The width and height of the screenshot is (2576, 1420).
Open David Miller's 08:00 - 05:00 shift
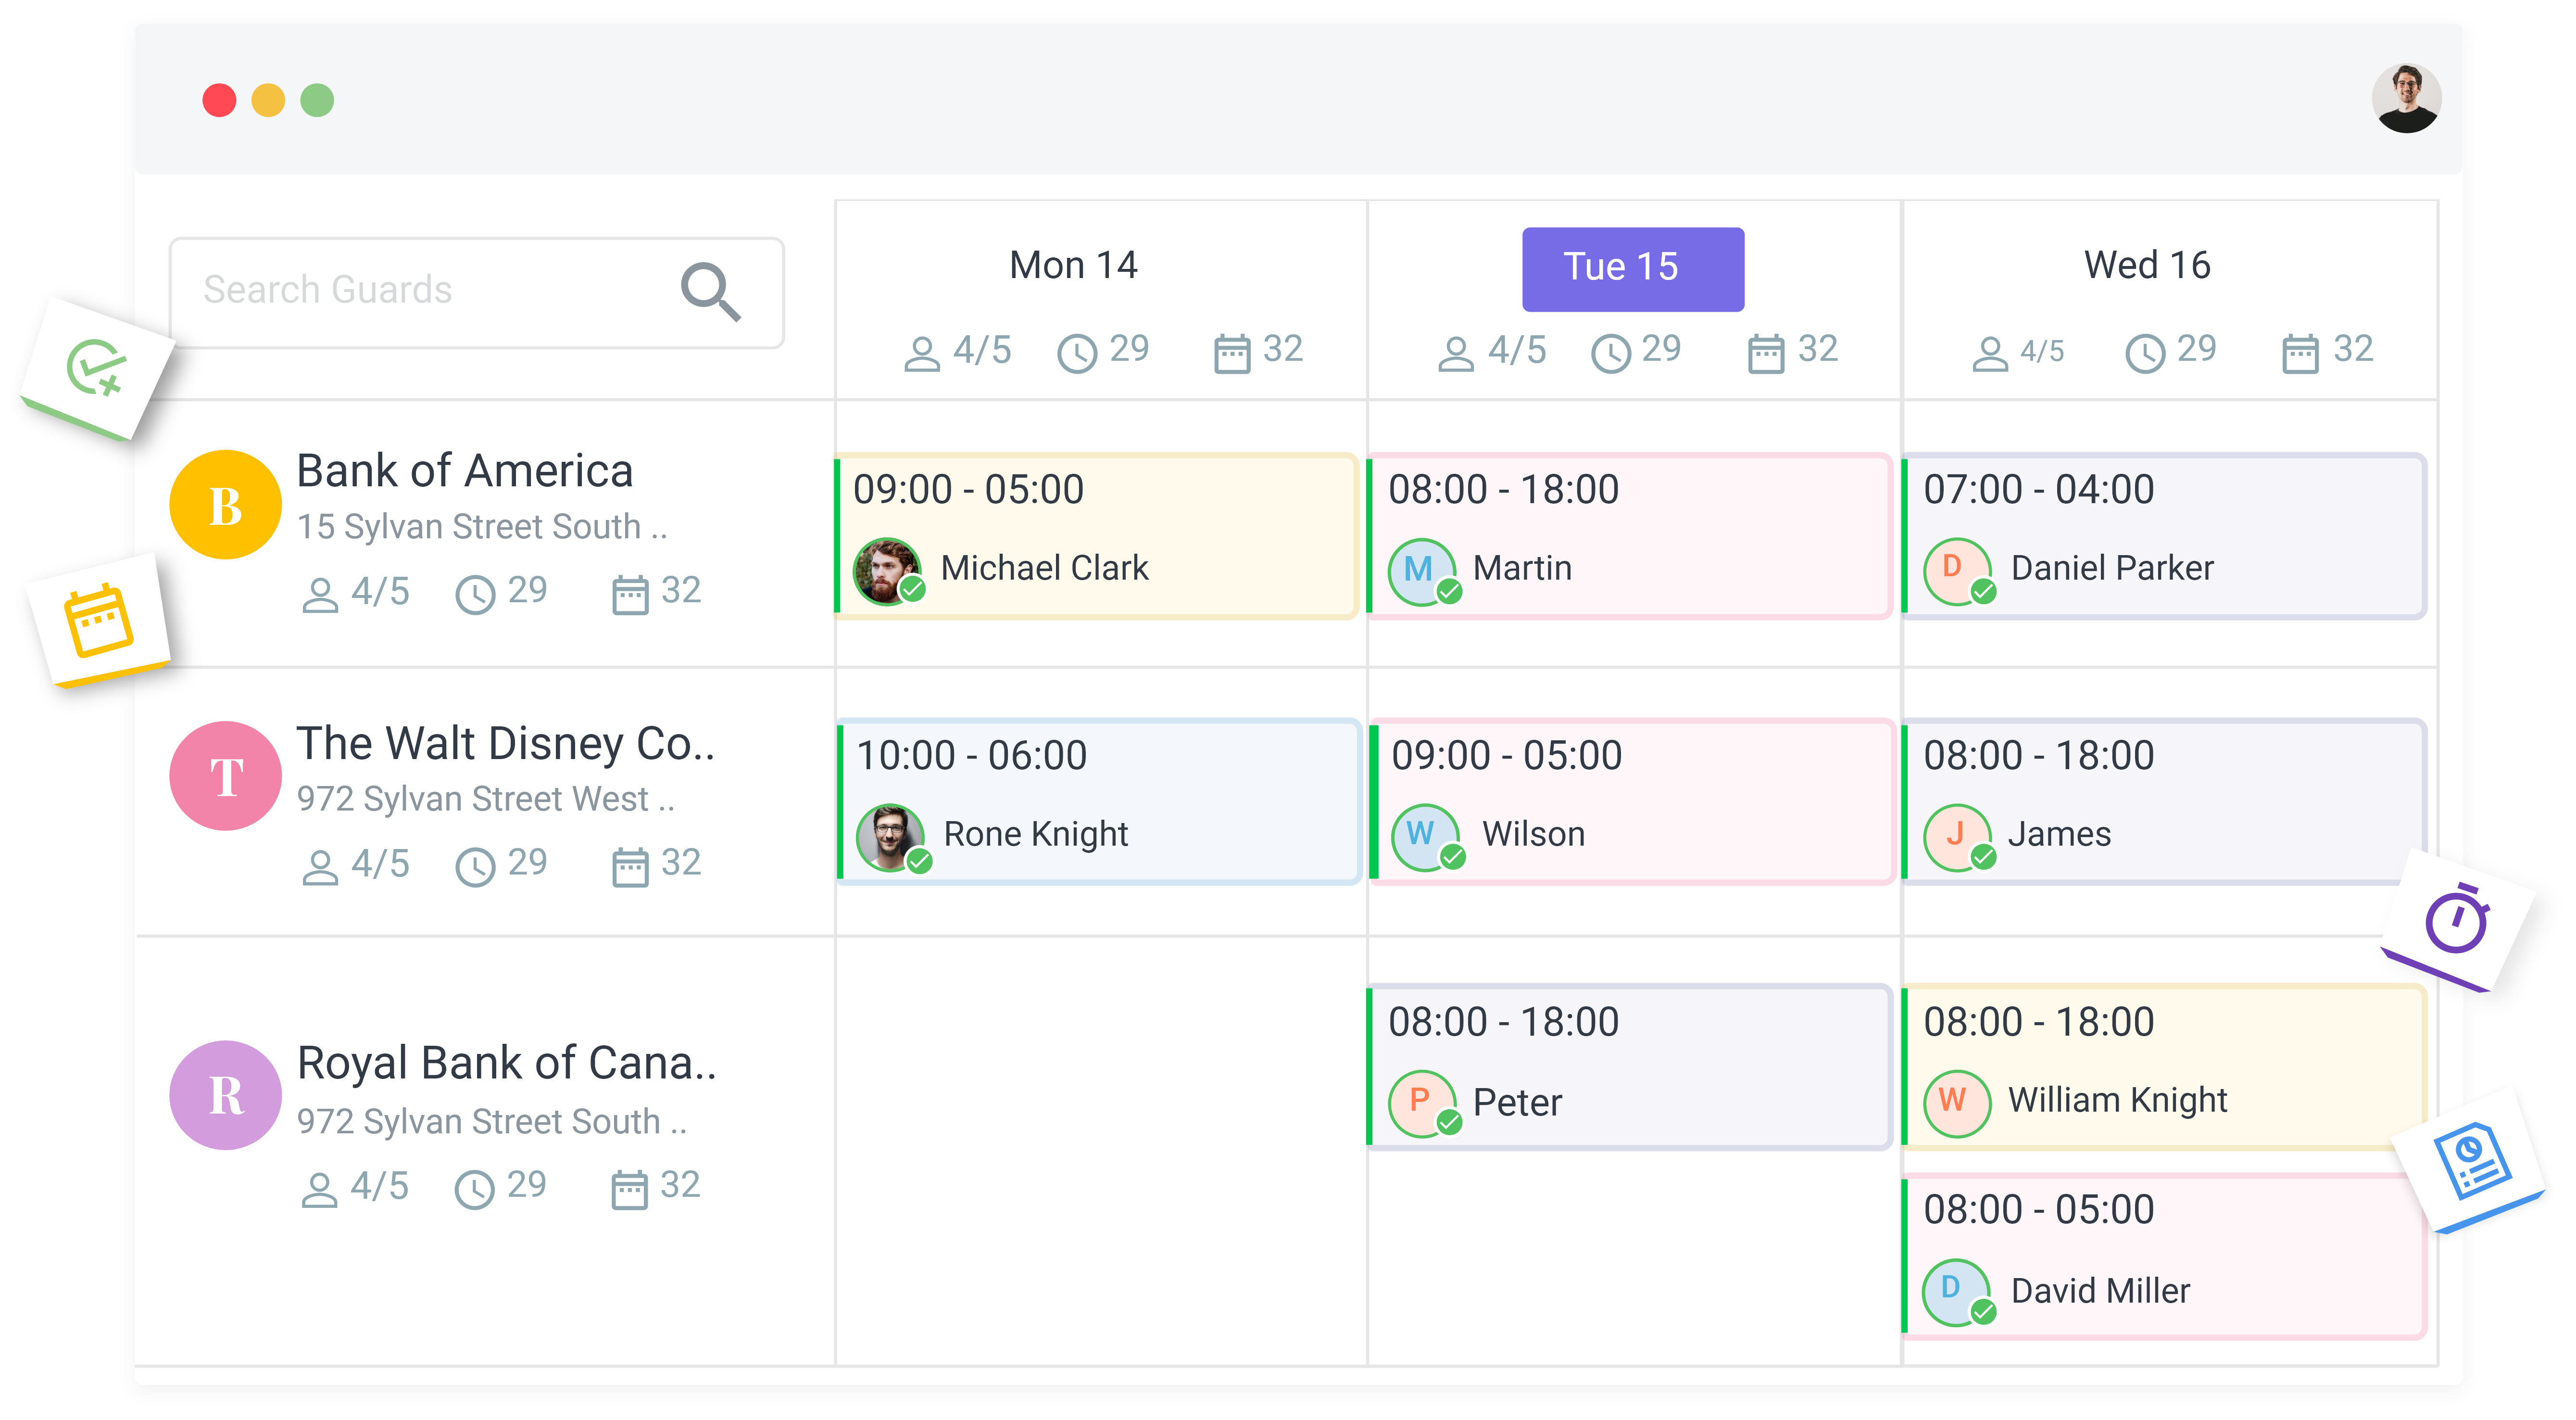coord(2164,1256)
